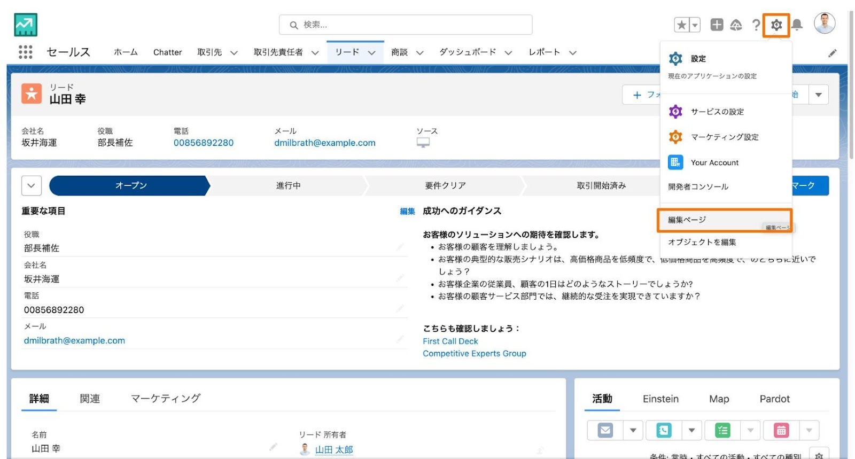The image size is (855, 459).
Task: Click the phone number 00856892280 in header
Action: click(204, 143)
